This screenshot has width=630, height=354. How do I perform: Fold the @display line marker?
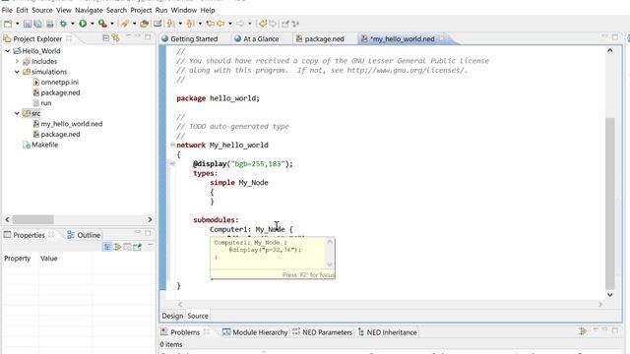tap(172, 163)
